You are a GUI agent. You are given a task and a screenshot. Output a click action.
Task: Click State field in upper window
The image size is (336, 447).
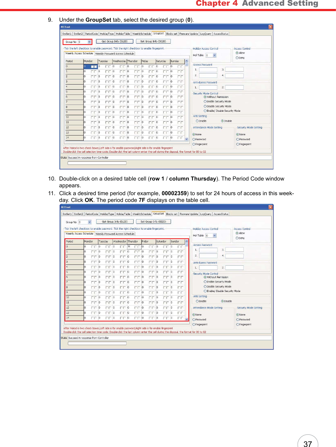pos(170,158)
